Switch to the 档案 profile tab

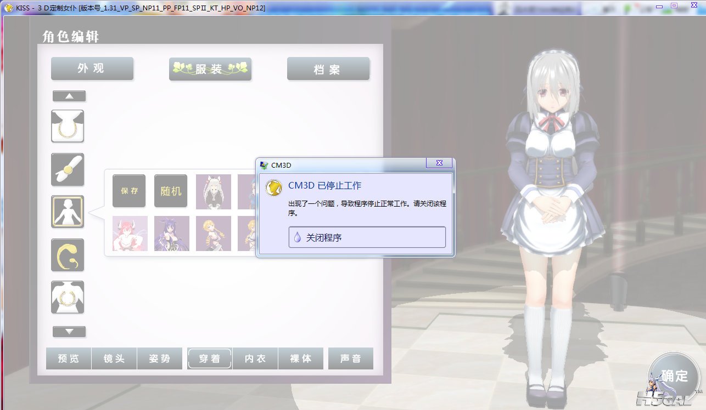click(328, 69)
